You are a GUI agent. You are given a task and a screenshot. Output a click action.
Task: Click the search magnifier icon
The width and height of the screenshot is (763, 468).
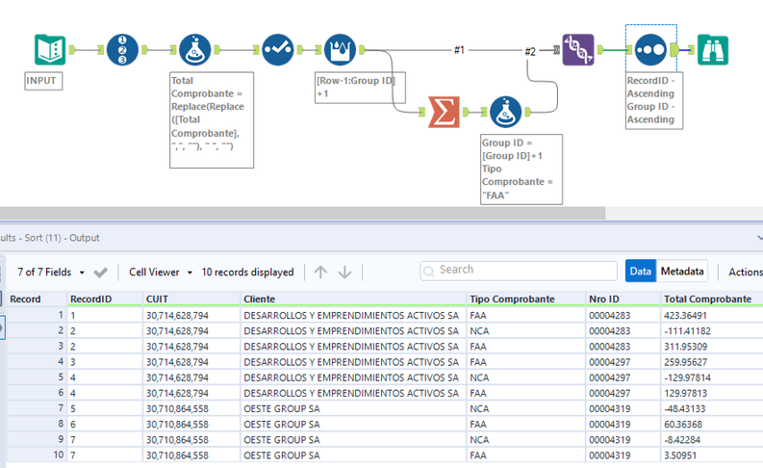(429, 272)
